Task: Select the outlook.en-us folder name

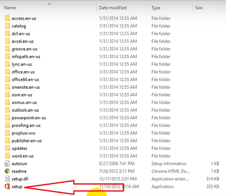Action: point(25,110)
